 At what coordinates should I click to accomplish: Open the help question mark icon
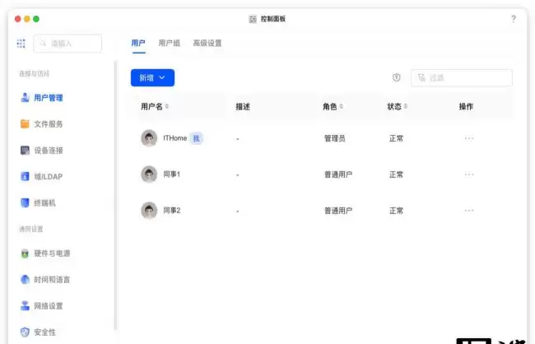click(513, 19)
